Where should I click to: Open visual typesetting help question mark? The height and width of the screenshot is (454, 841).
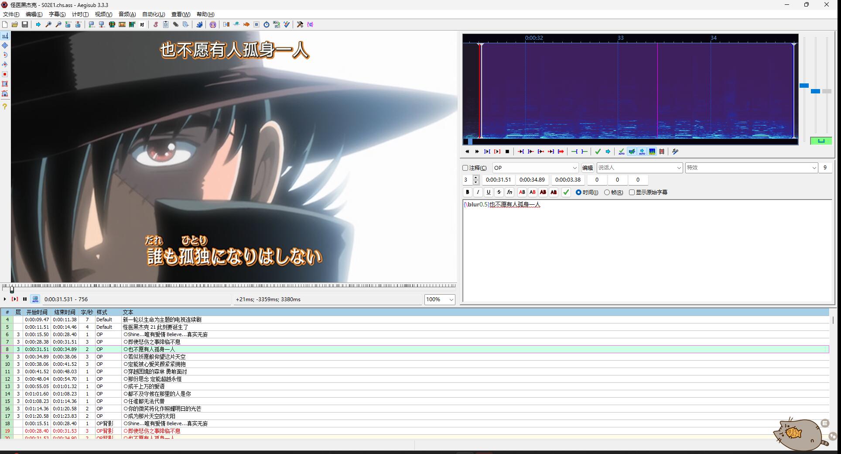pyautogui.click(x=5, y=107)
